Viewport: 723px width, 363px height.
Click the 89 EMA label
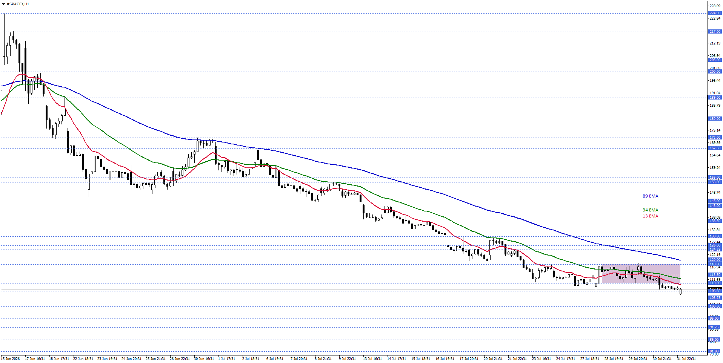point(650,196)
